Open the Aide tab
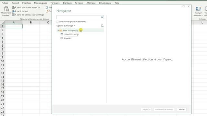207x116 pixels. coord(117,3)
